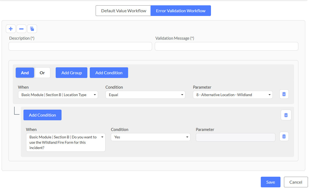309x194 pixels.
Task: Switch to the Default Value Workflow tab
Action: click(123, 11)
